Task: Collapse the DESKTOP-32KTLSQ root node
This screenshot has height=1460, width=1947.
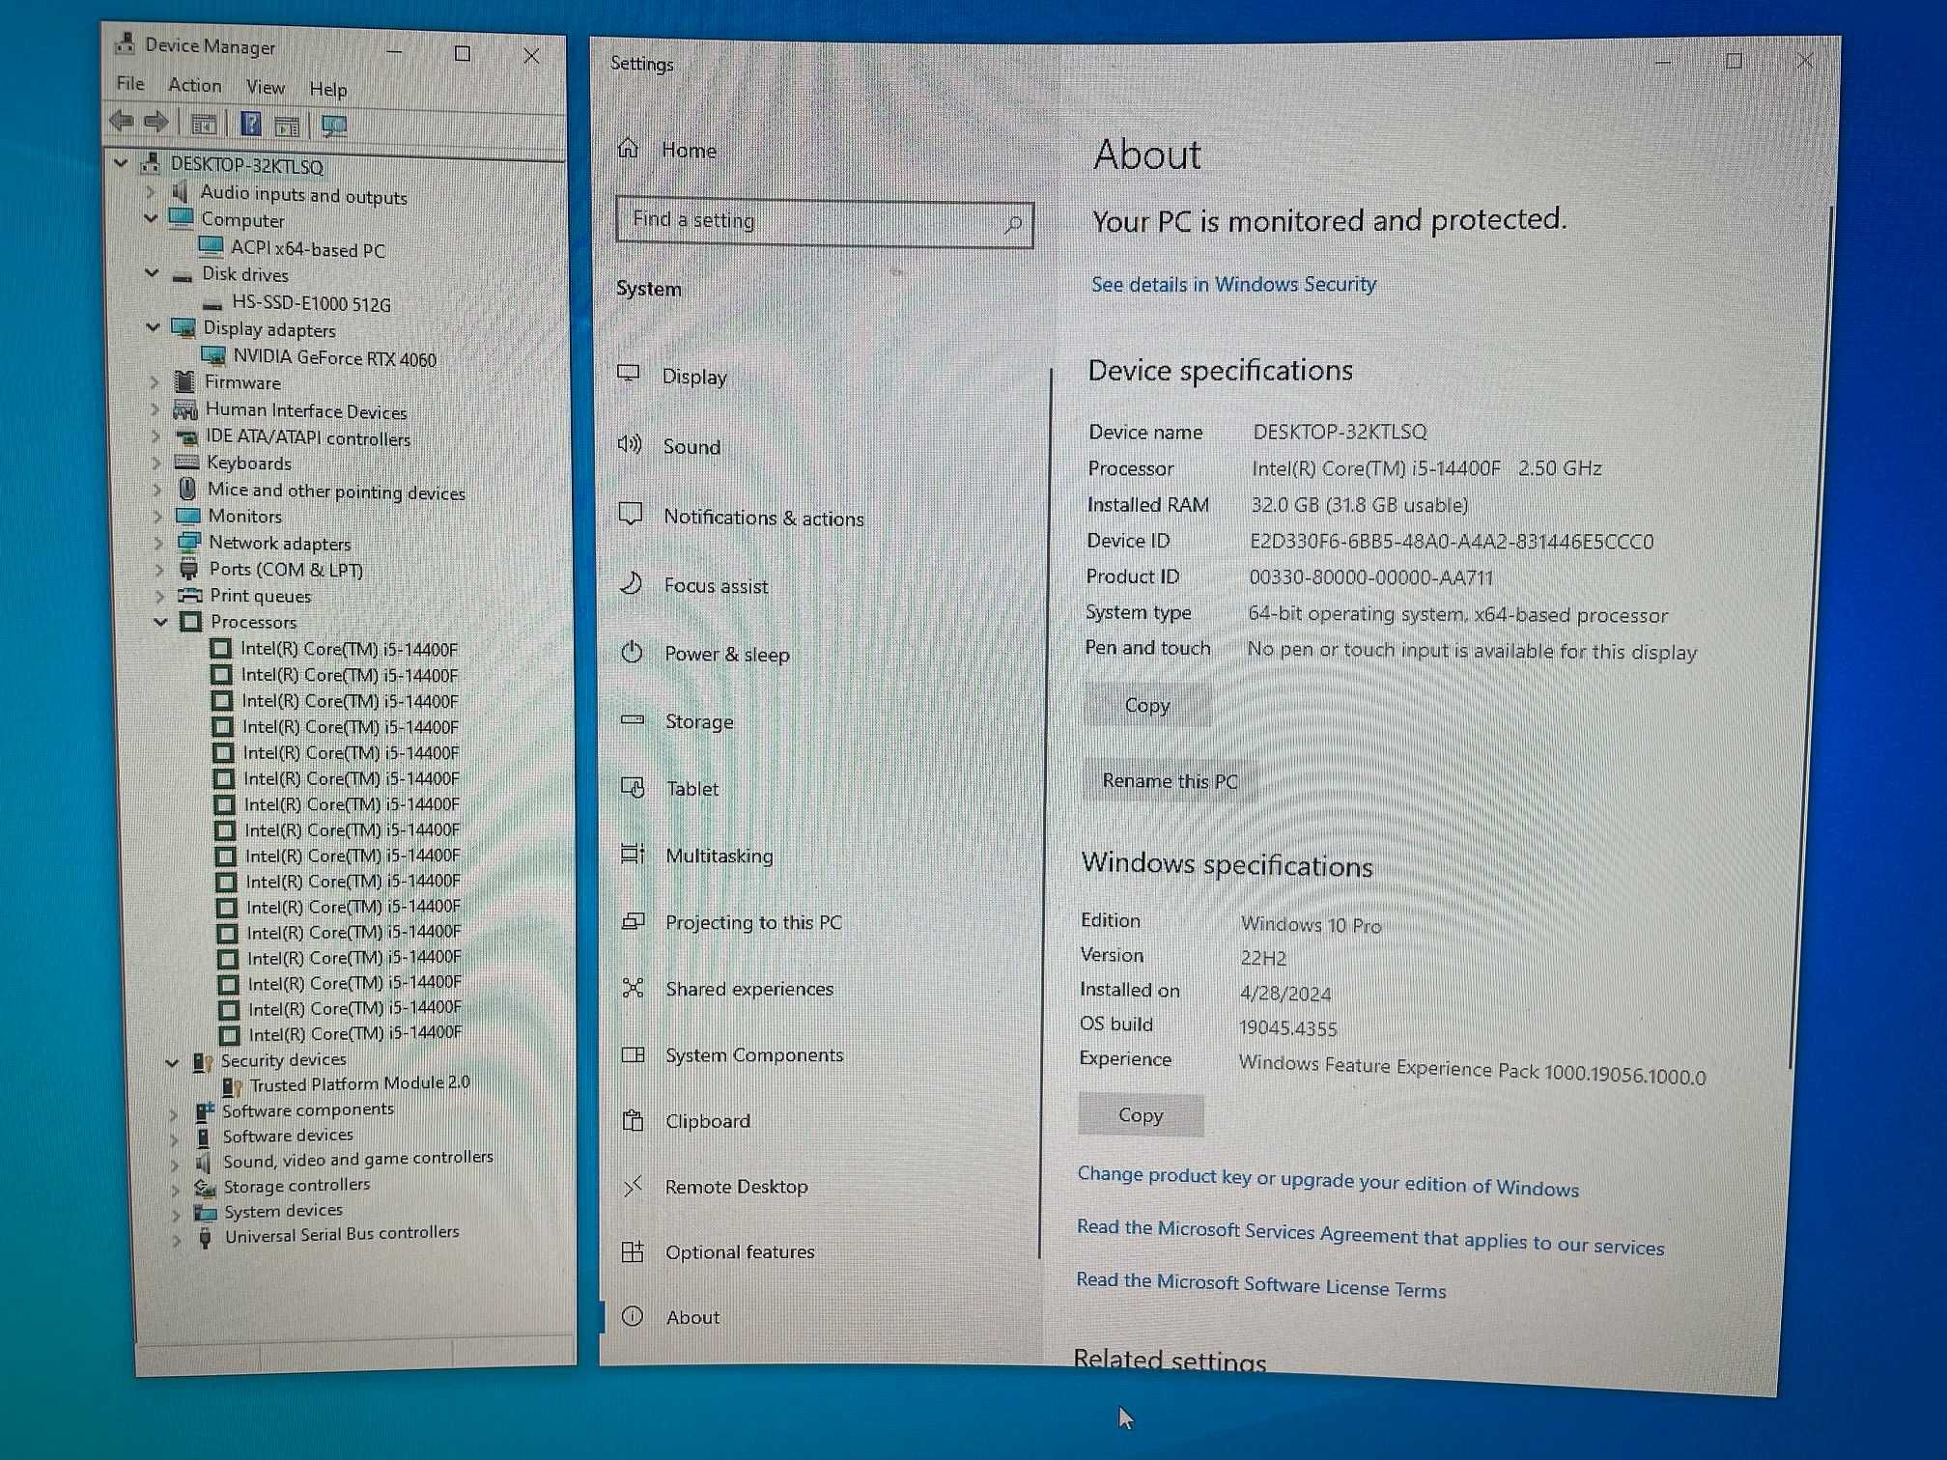Action: click(x=121, y=163)
